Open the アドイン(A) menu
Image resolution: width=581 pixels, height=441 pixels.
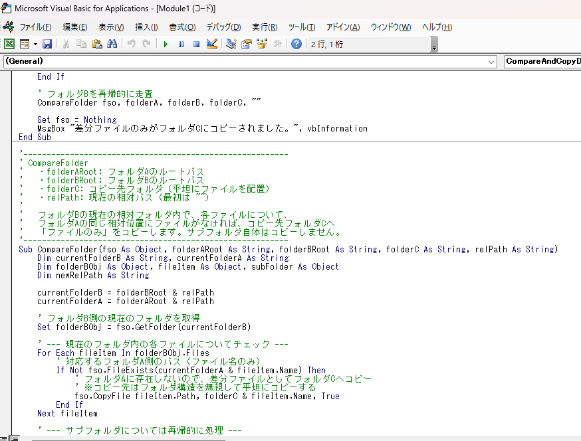click(343, 27)
